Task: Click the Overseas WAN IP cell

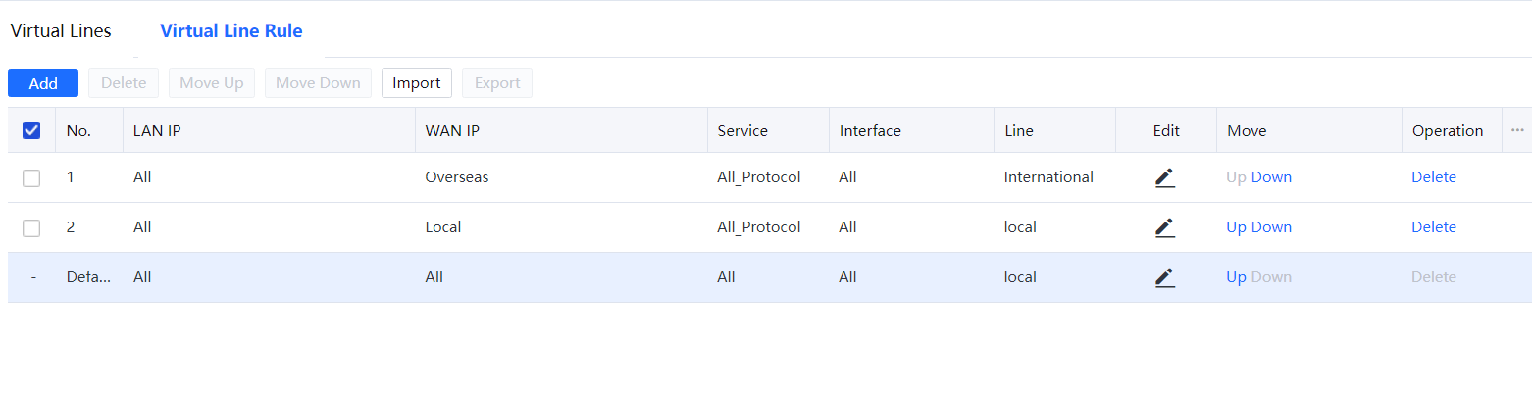Action: point(457,177)
